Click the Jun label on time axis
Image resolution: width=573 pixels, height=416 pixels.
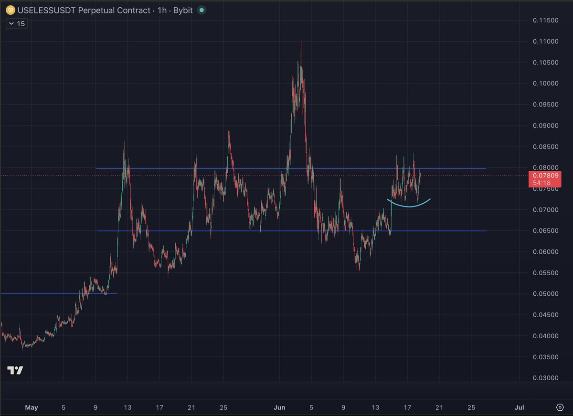click(x=280, y=407)
